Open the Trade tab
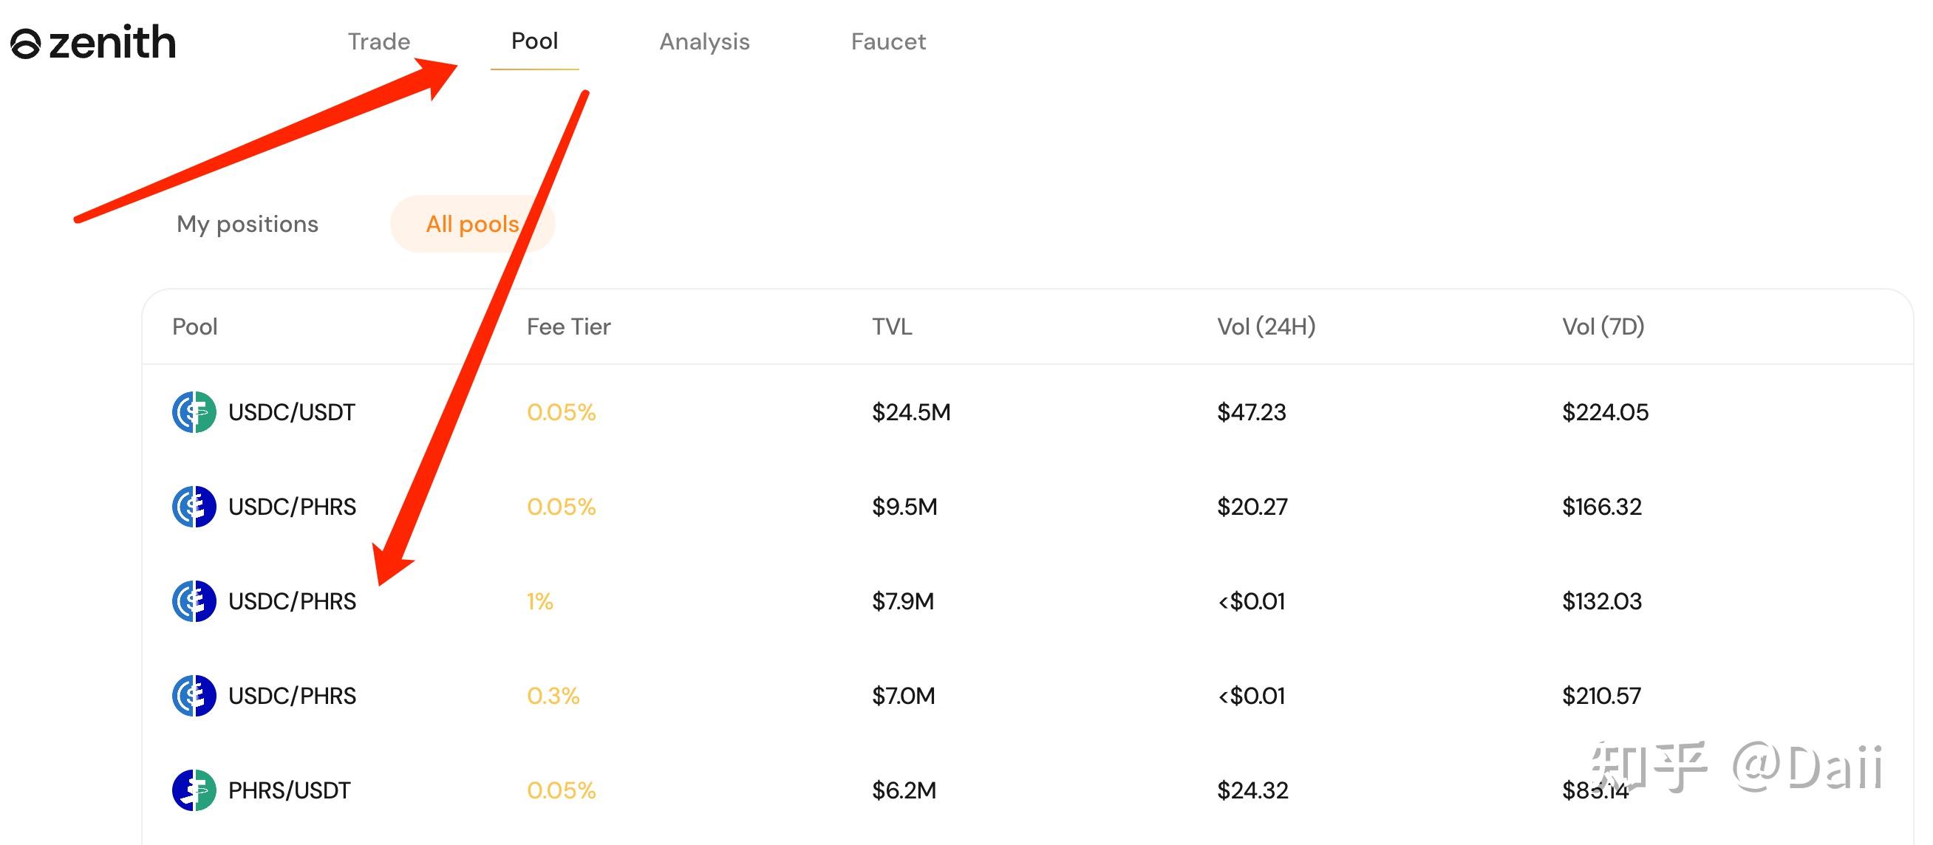 pos(379,41)
